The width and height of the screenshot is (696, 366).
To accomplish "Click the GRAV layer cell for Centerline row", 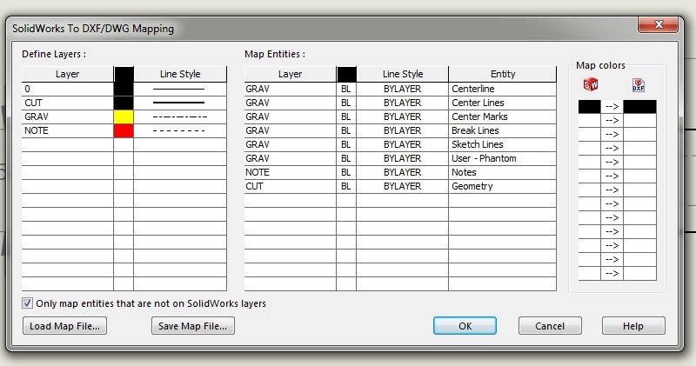I will [291, 89].
